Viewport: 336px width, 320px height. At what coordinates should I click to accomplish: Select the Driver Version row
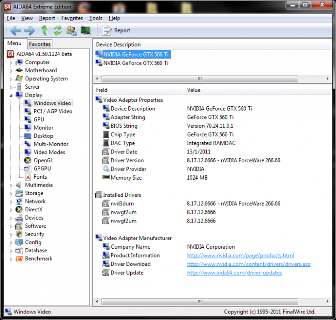pyautogui.click(x=191, y=160)
